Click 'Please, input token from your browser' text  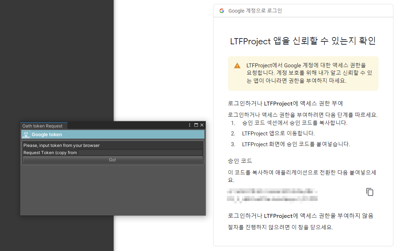coord(62,145)
